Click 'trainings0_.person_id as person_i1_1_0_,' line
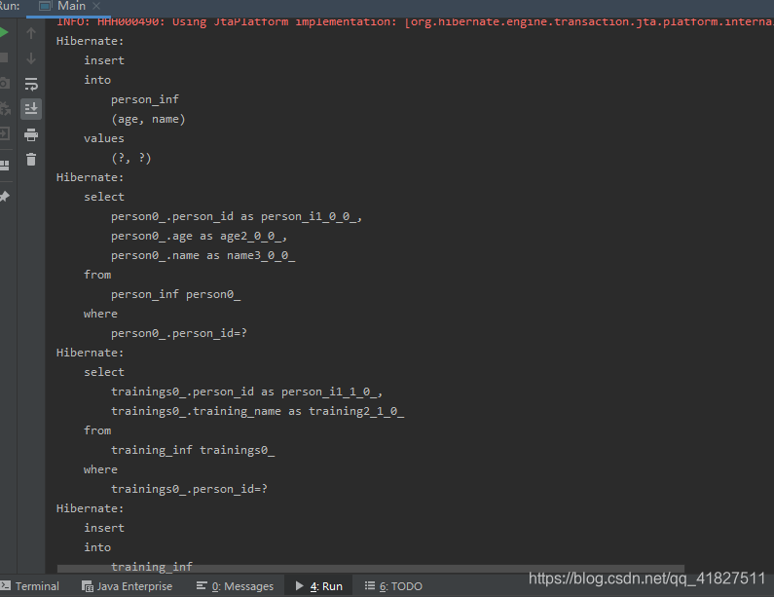 pyautogui.click(x=247, y=392)
